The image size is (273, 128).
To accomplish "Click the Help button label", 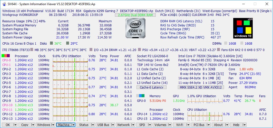I will tap(236, 125).
